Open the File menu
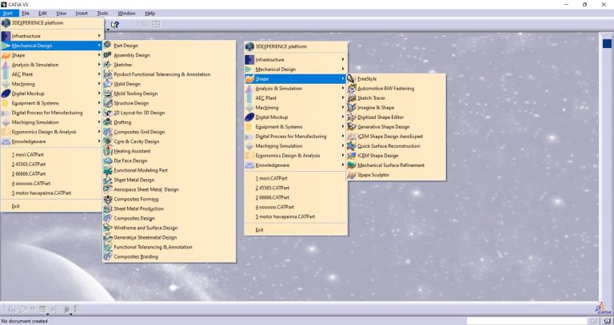Image resolution: width=614 pixels, height=325 pixels. tap(26, 13)
